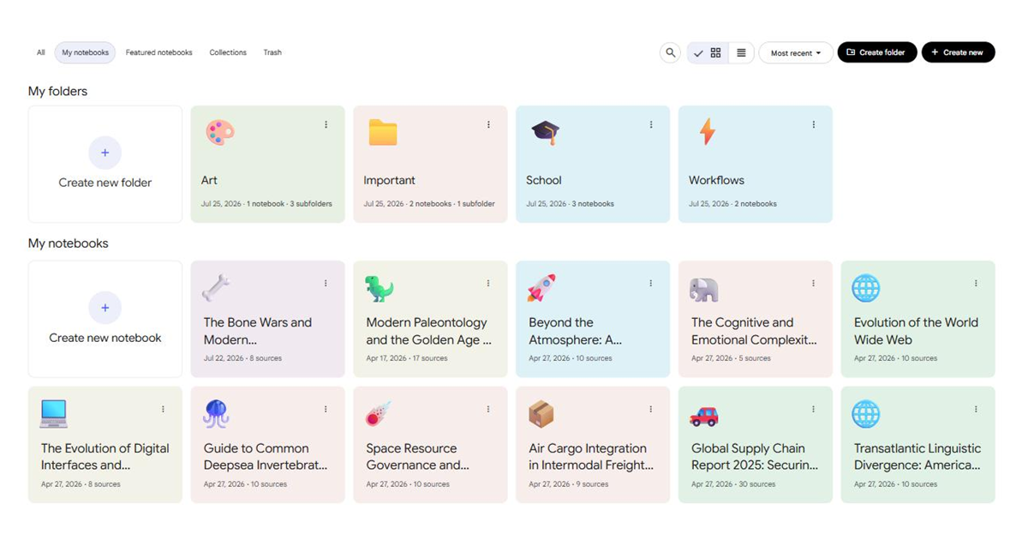Switch to list view
The image size is (1028, 540).
pyautogui.click(x=741, y=53)
